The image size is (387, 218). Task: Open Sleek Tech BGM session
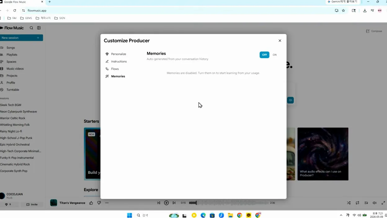click(x=11, y=105)
